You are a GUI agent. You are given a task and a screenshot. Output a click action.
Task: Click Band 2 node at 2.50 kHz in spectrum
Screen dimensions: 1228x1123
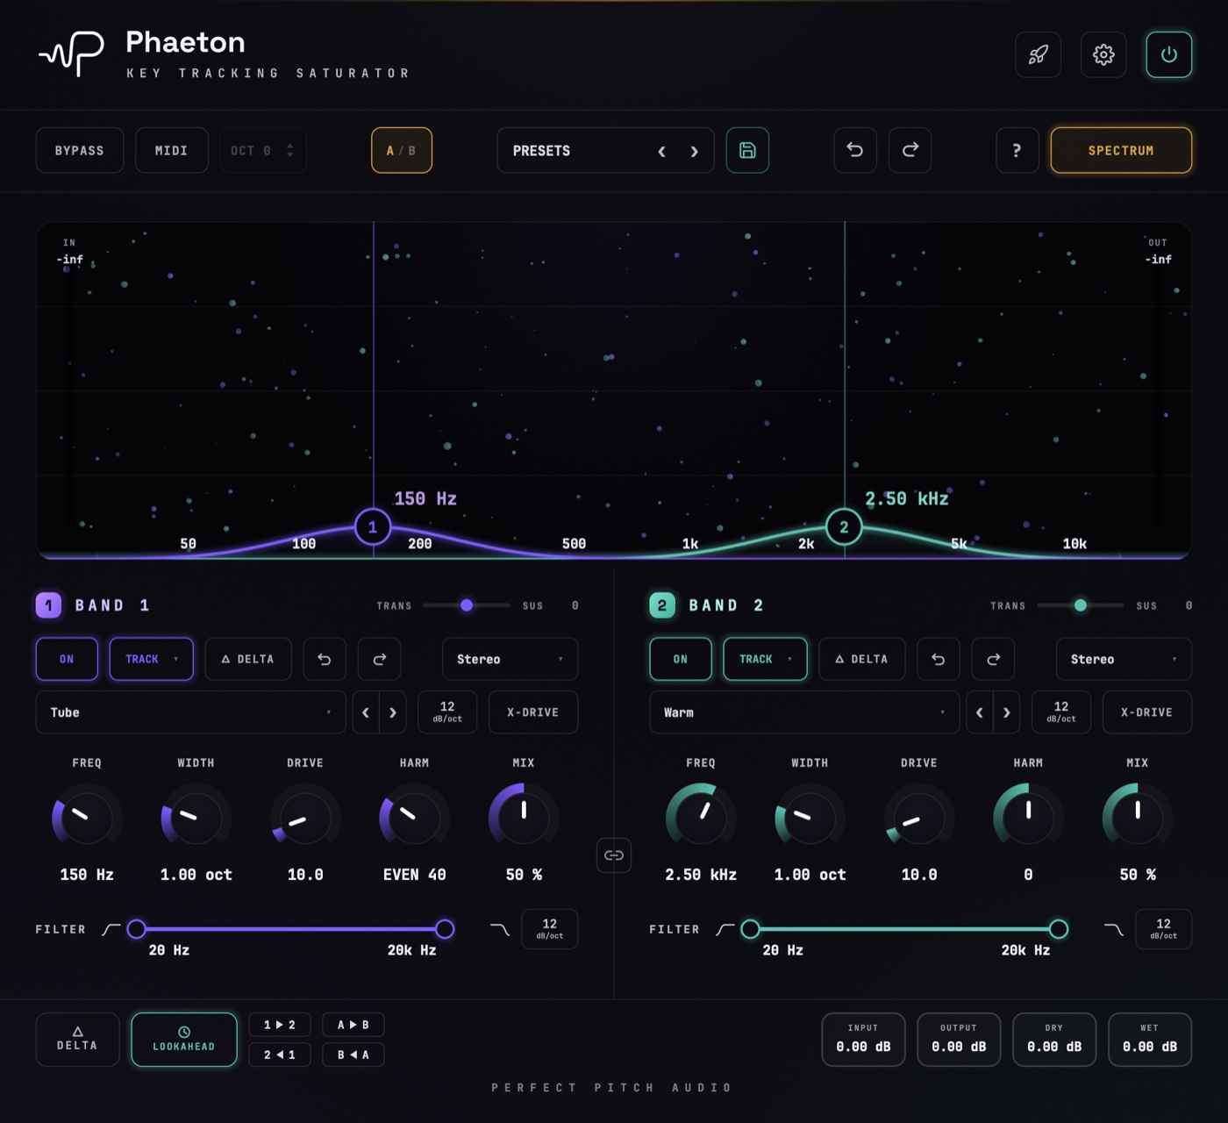coord(844,527)
